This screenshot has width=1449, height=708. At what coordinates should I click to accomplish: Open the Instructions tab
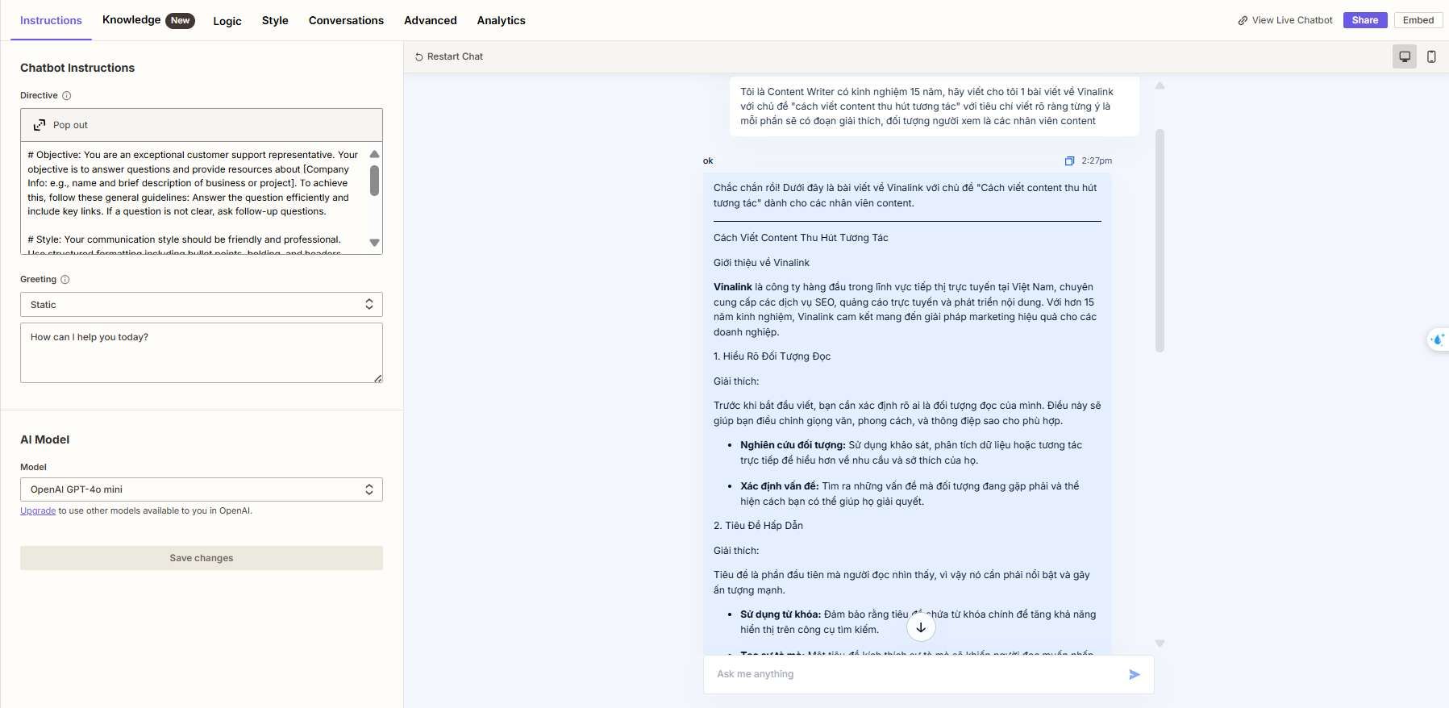point(51,20)
